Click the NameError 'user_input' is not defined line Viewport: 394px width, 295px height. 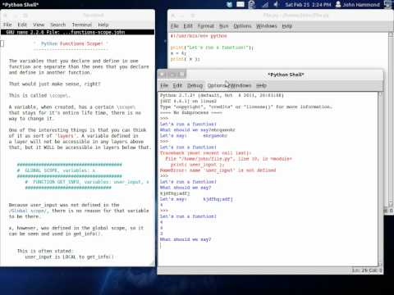[x=218, y=170]
